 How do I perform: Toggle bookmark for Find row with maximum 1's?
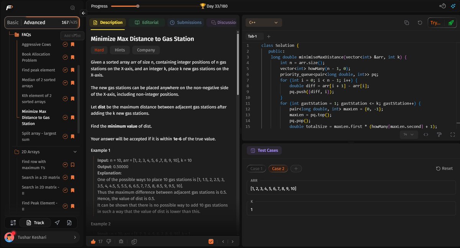(x=72, y=165)
